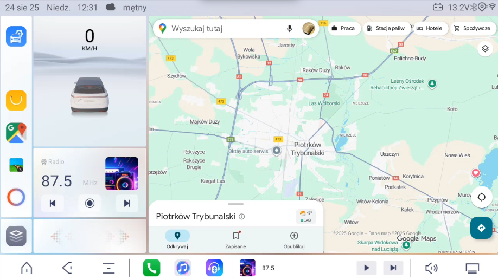
Task: Open the road landscape navigation app icon
Action: pyautogui.click(x=16, y=165)
